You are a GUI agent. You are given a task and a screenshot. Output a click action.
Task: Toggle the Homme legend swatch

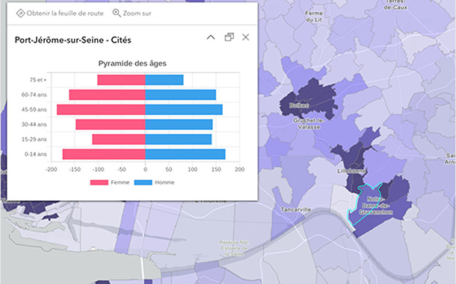(143, 182)
